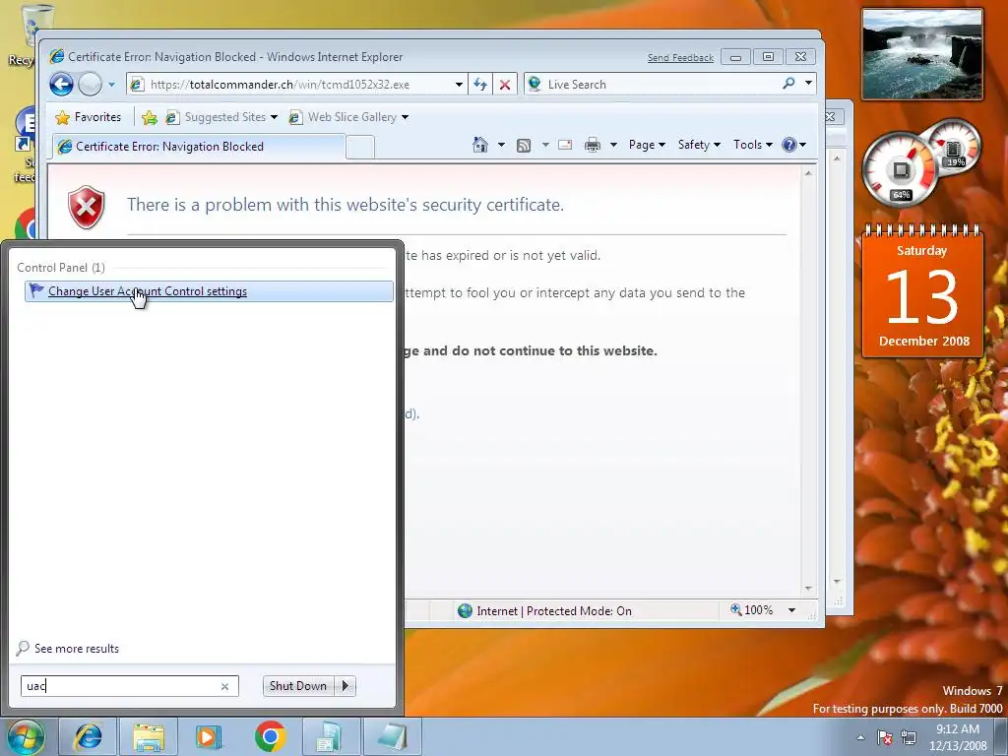Open the Tools menu
Screen dimensions: 1008x756
point(752,145)
